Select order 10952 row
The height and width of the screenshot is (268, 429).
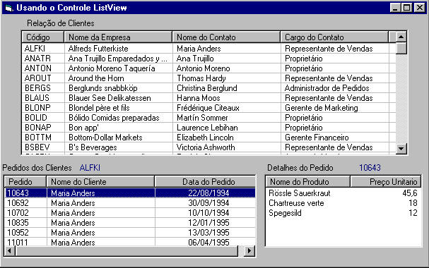pos(130,232)
